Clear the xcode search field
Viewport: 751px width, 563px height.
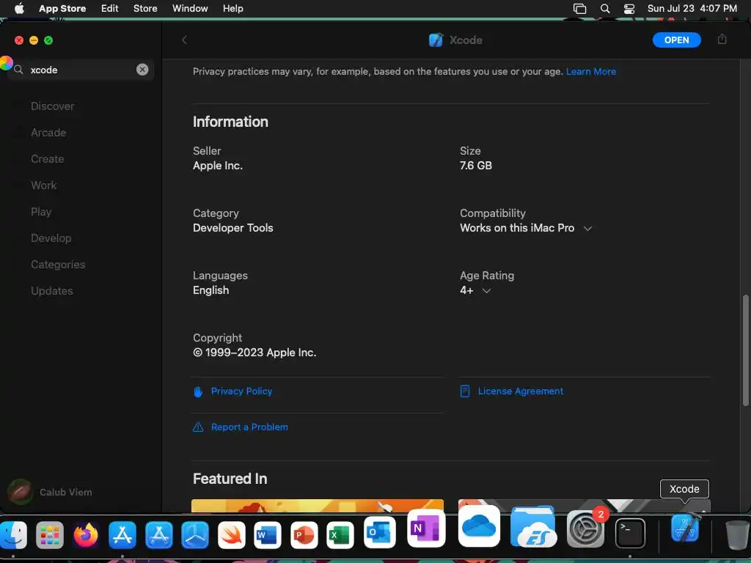pyautogui.click(x=142, y=70)
